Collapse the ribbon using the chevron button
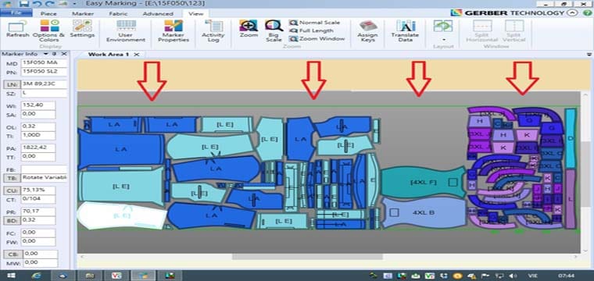This screenshot has width=594, height=281. pos(573,12)
